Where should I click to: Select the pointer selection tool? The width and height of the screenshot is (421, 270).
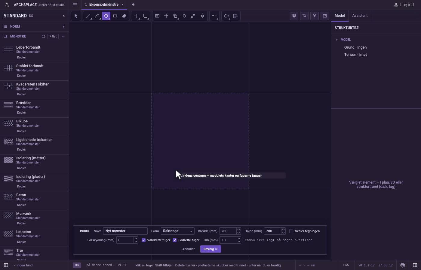[x=76, y=16]
